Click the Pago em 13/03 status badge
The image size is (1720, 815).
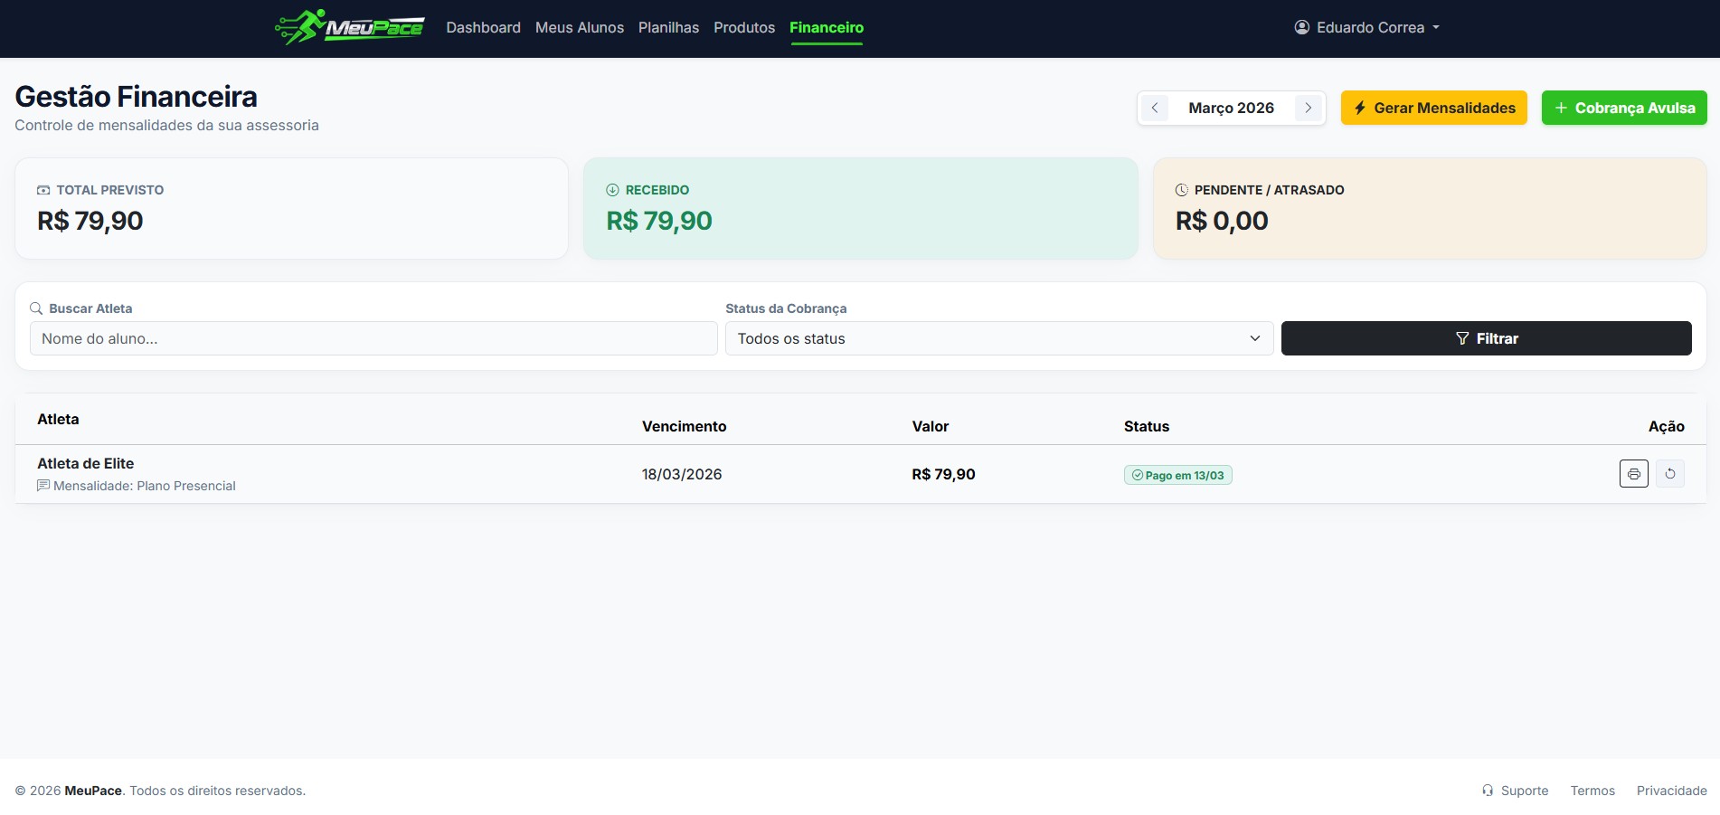tap(1177, 475)
